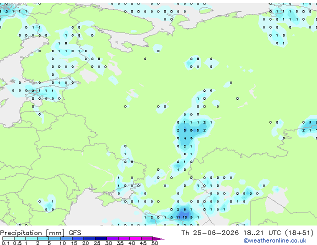Pick the legend swatch between 40 and 45
The image size is (317, 245).
click(135, 238)
